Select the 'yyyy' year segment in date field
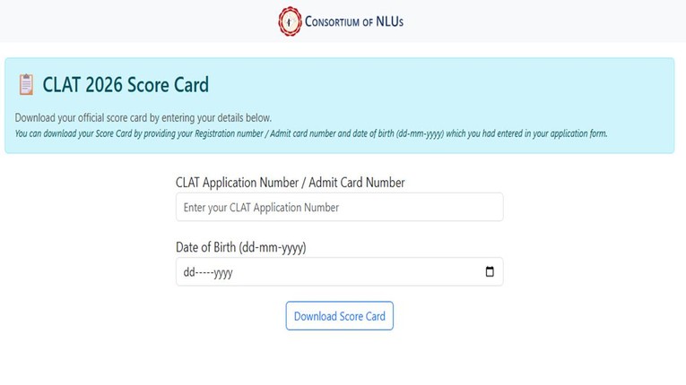Screen dimensions: 686x385 [223, 273]
